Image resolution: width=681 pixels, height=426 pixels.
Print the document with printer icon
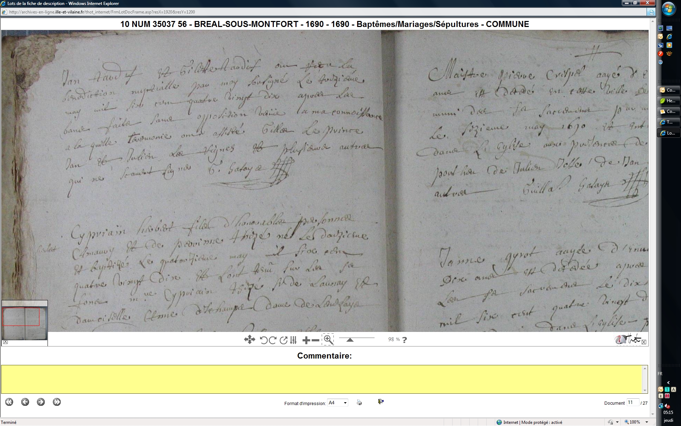(359, 402)
